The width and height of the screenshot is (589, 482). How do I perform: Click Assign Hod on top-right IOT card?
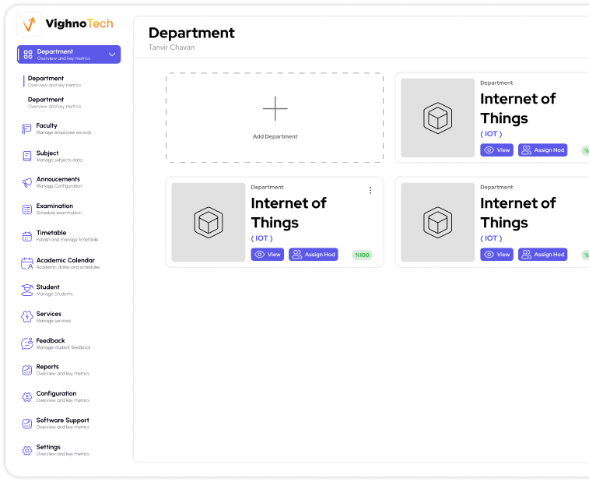point(543,150)
